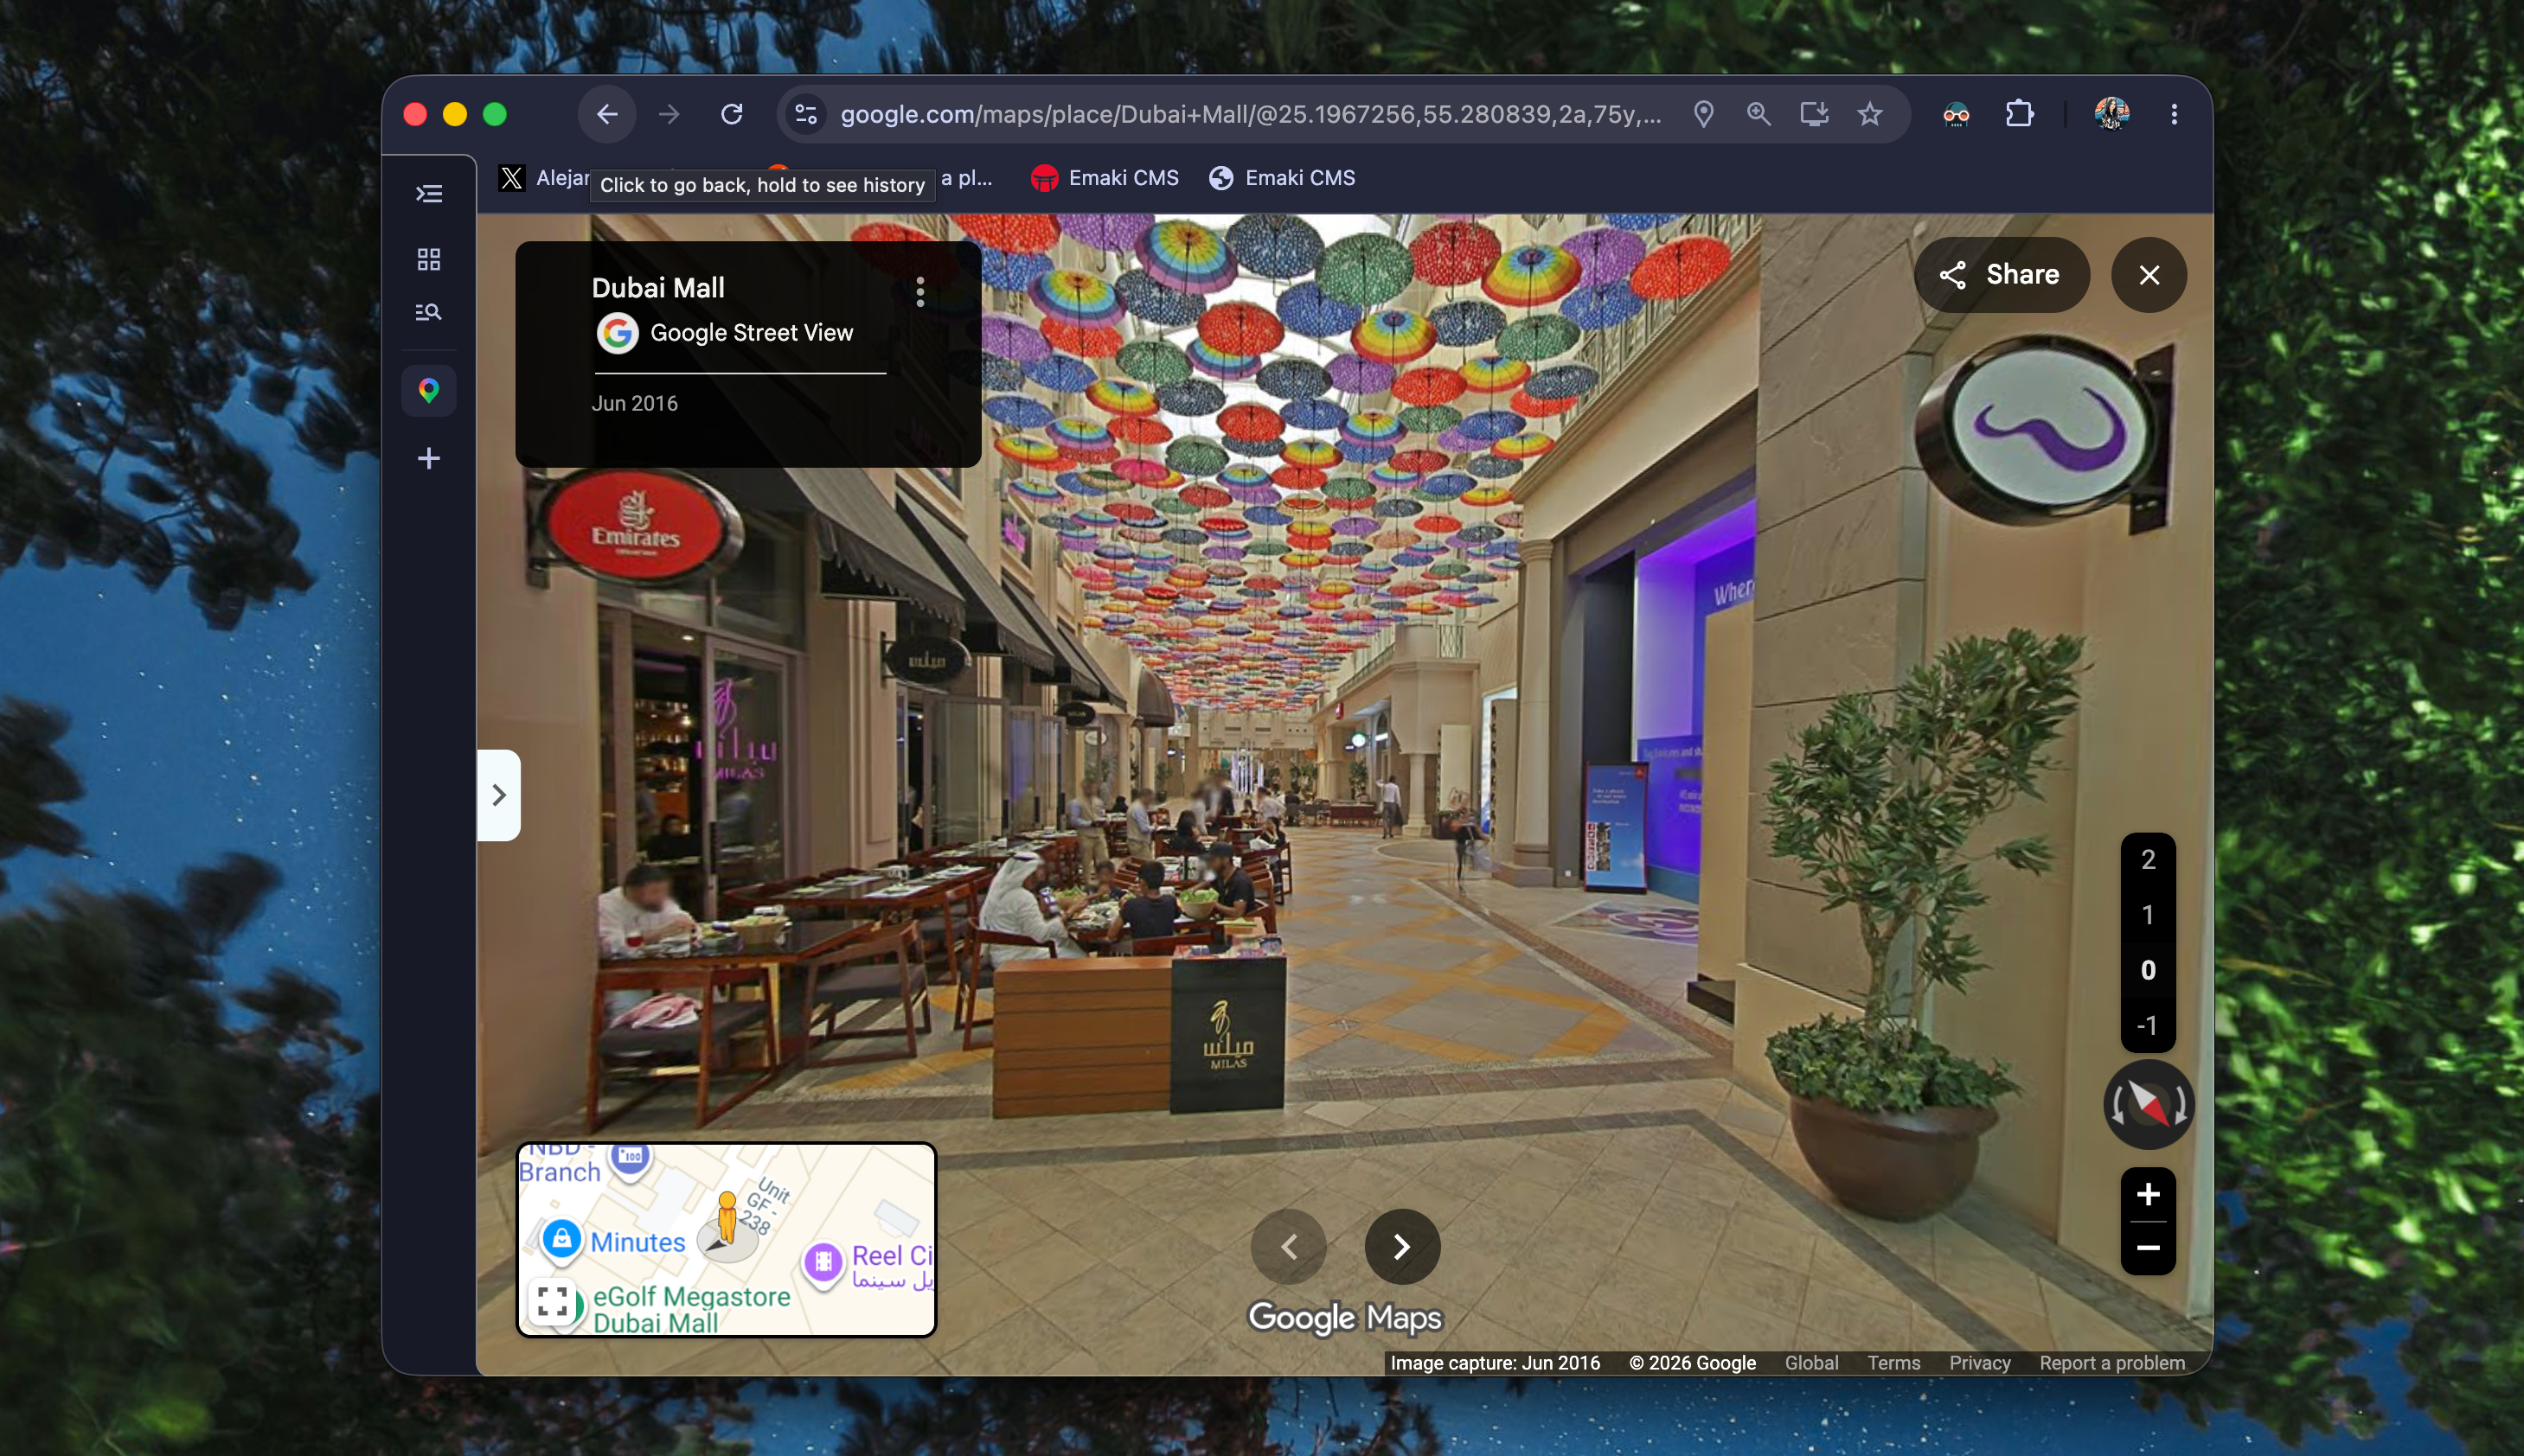Image resolution: width=2524 pixels, height=1456 pixels.
Task: Click the browser back arrow button
Action: 606,114
